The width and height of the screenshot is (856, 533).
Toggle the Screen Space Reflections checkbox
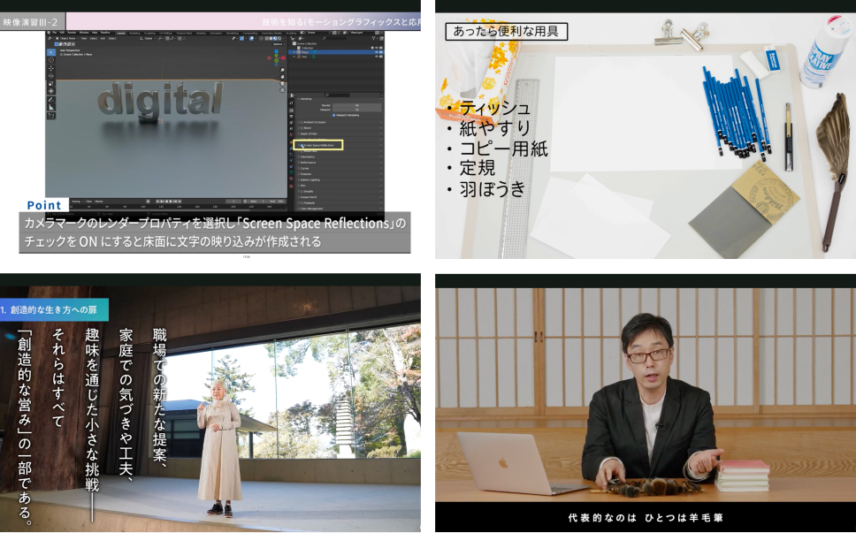coord(300,144)
